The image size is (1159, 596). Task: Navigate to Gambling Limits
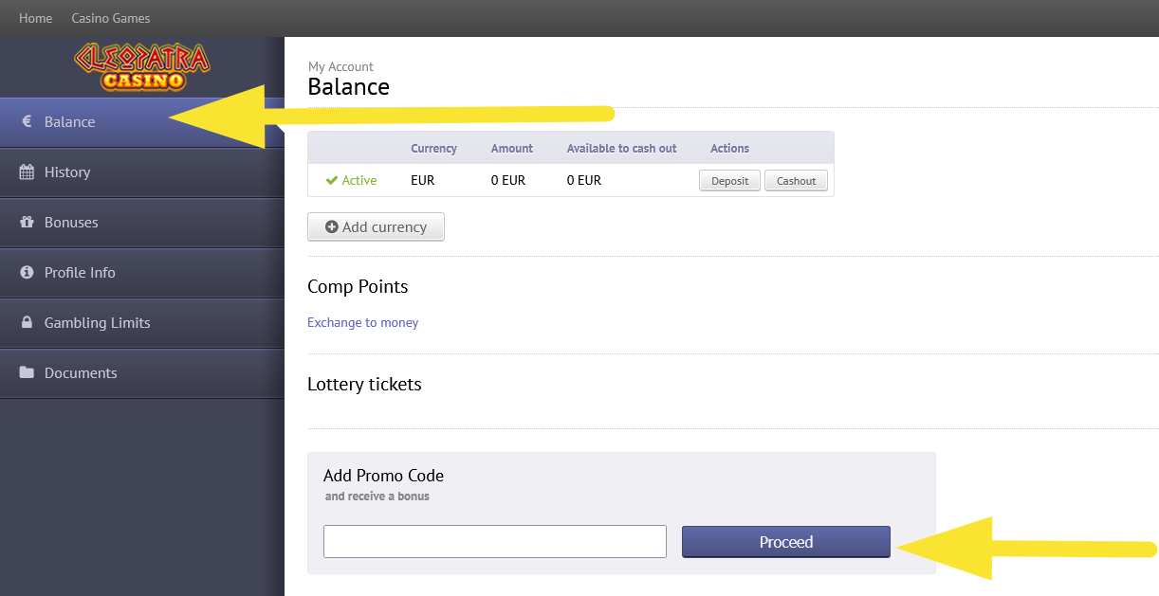coord(97,322)
